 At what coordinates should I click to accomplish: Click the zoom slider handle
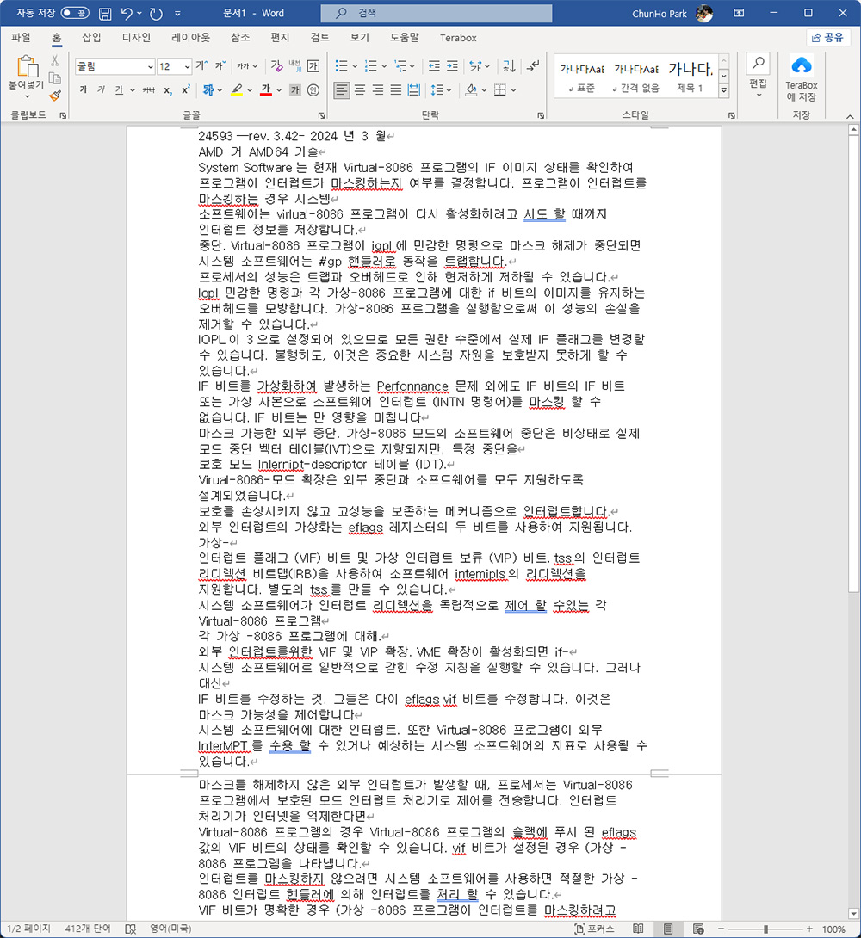click(x=765, y=929)
